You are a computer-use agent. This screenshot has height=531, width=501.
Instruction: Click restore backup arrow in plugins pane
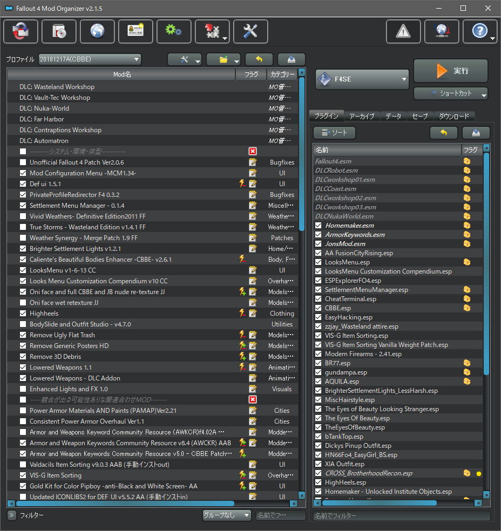(x=443, y=133)
